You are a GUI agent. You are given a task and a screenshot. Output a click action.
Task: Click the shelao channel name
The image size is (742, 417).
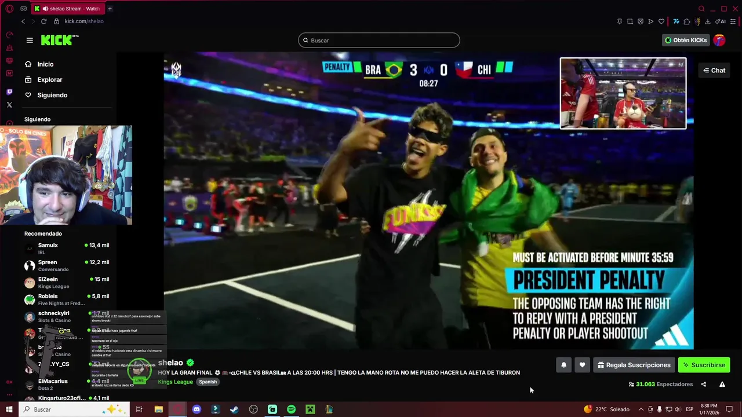(170, 363)
